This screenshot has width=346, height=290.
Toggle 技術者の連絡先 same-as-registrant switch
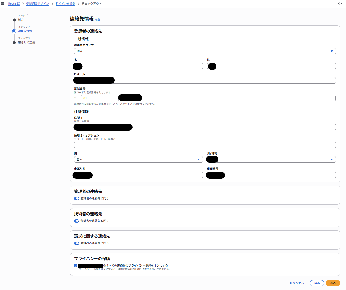click(77, 221)
